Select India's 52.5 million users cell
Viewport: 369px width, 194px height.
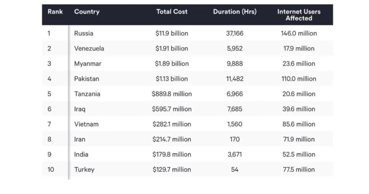pos(299,155)
